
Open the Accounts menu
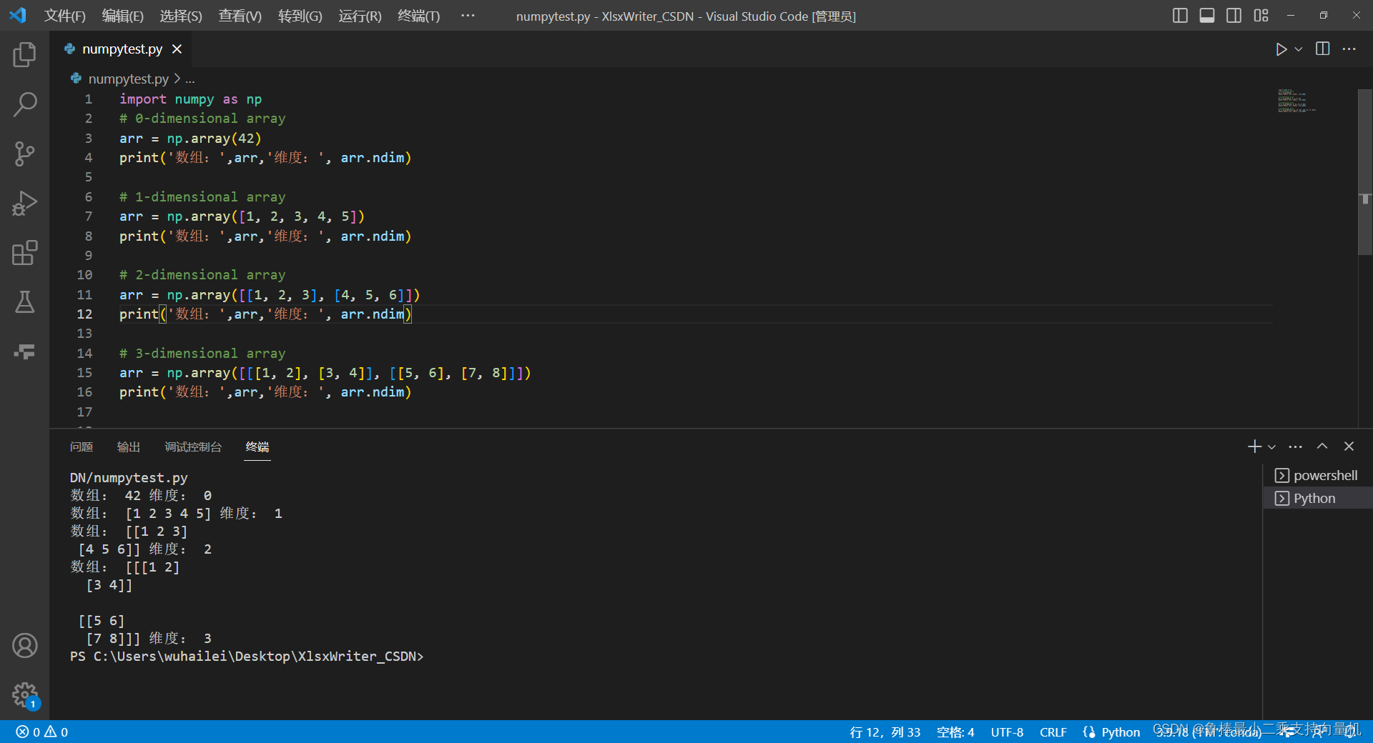point(24,646)
